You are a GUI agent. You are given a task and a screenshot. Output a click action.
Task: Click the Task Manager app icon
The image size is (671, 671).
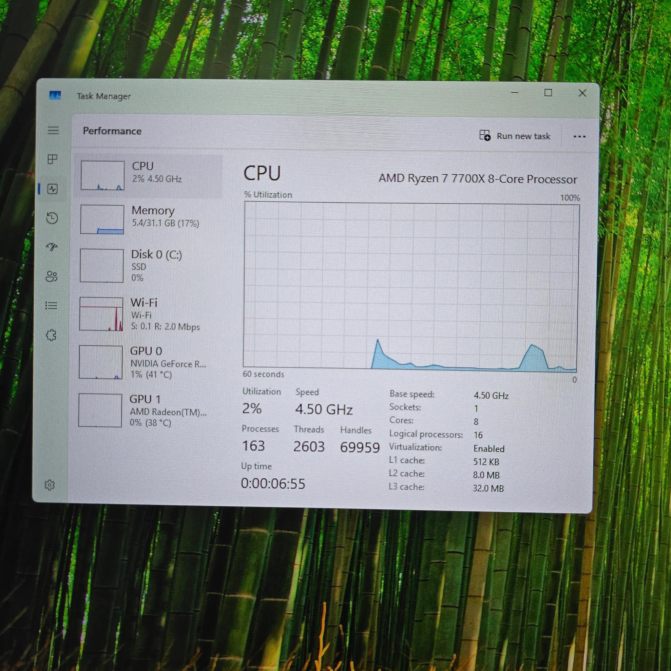(55, 95)
